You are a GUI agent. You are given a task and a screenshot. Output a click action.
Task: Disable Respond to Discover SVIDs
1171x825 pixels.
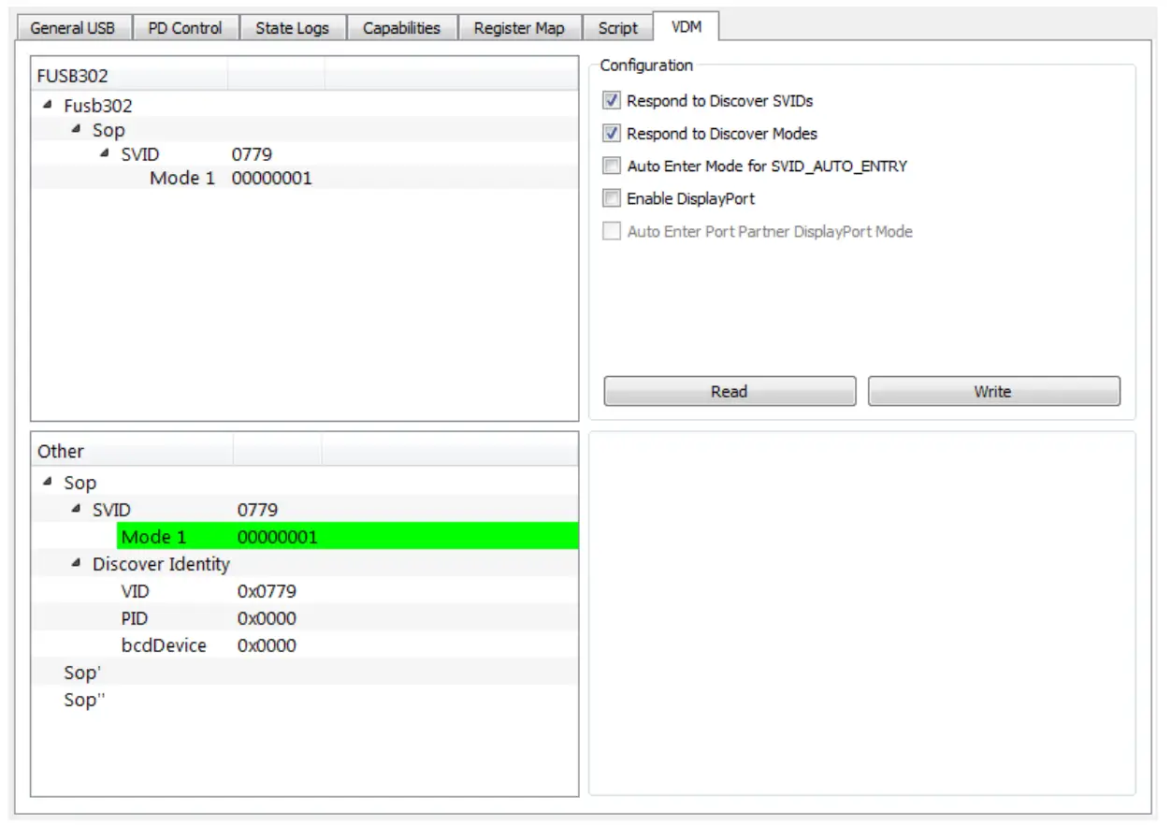[x=614, y=101]
